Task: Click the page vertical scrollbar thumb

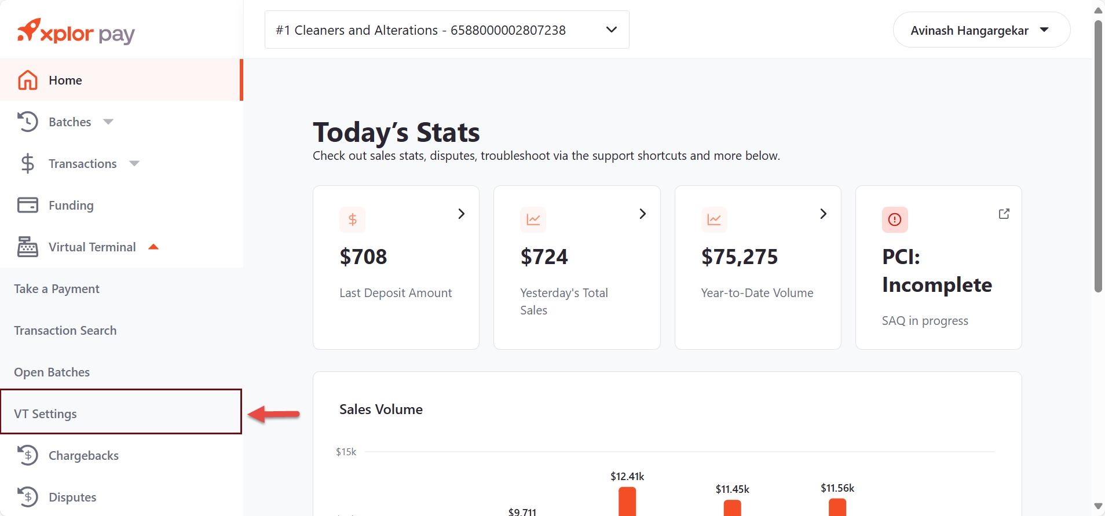Action: coord(1098,156)
